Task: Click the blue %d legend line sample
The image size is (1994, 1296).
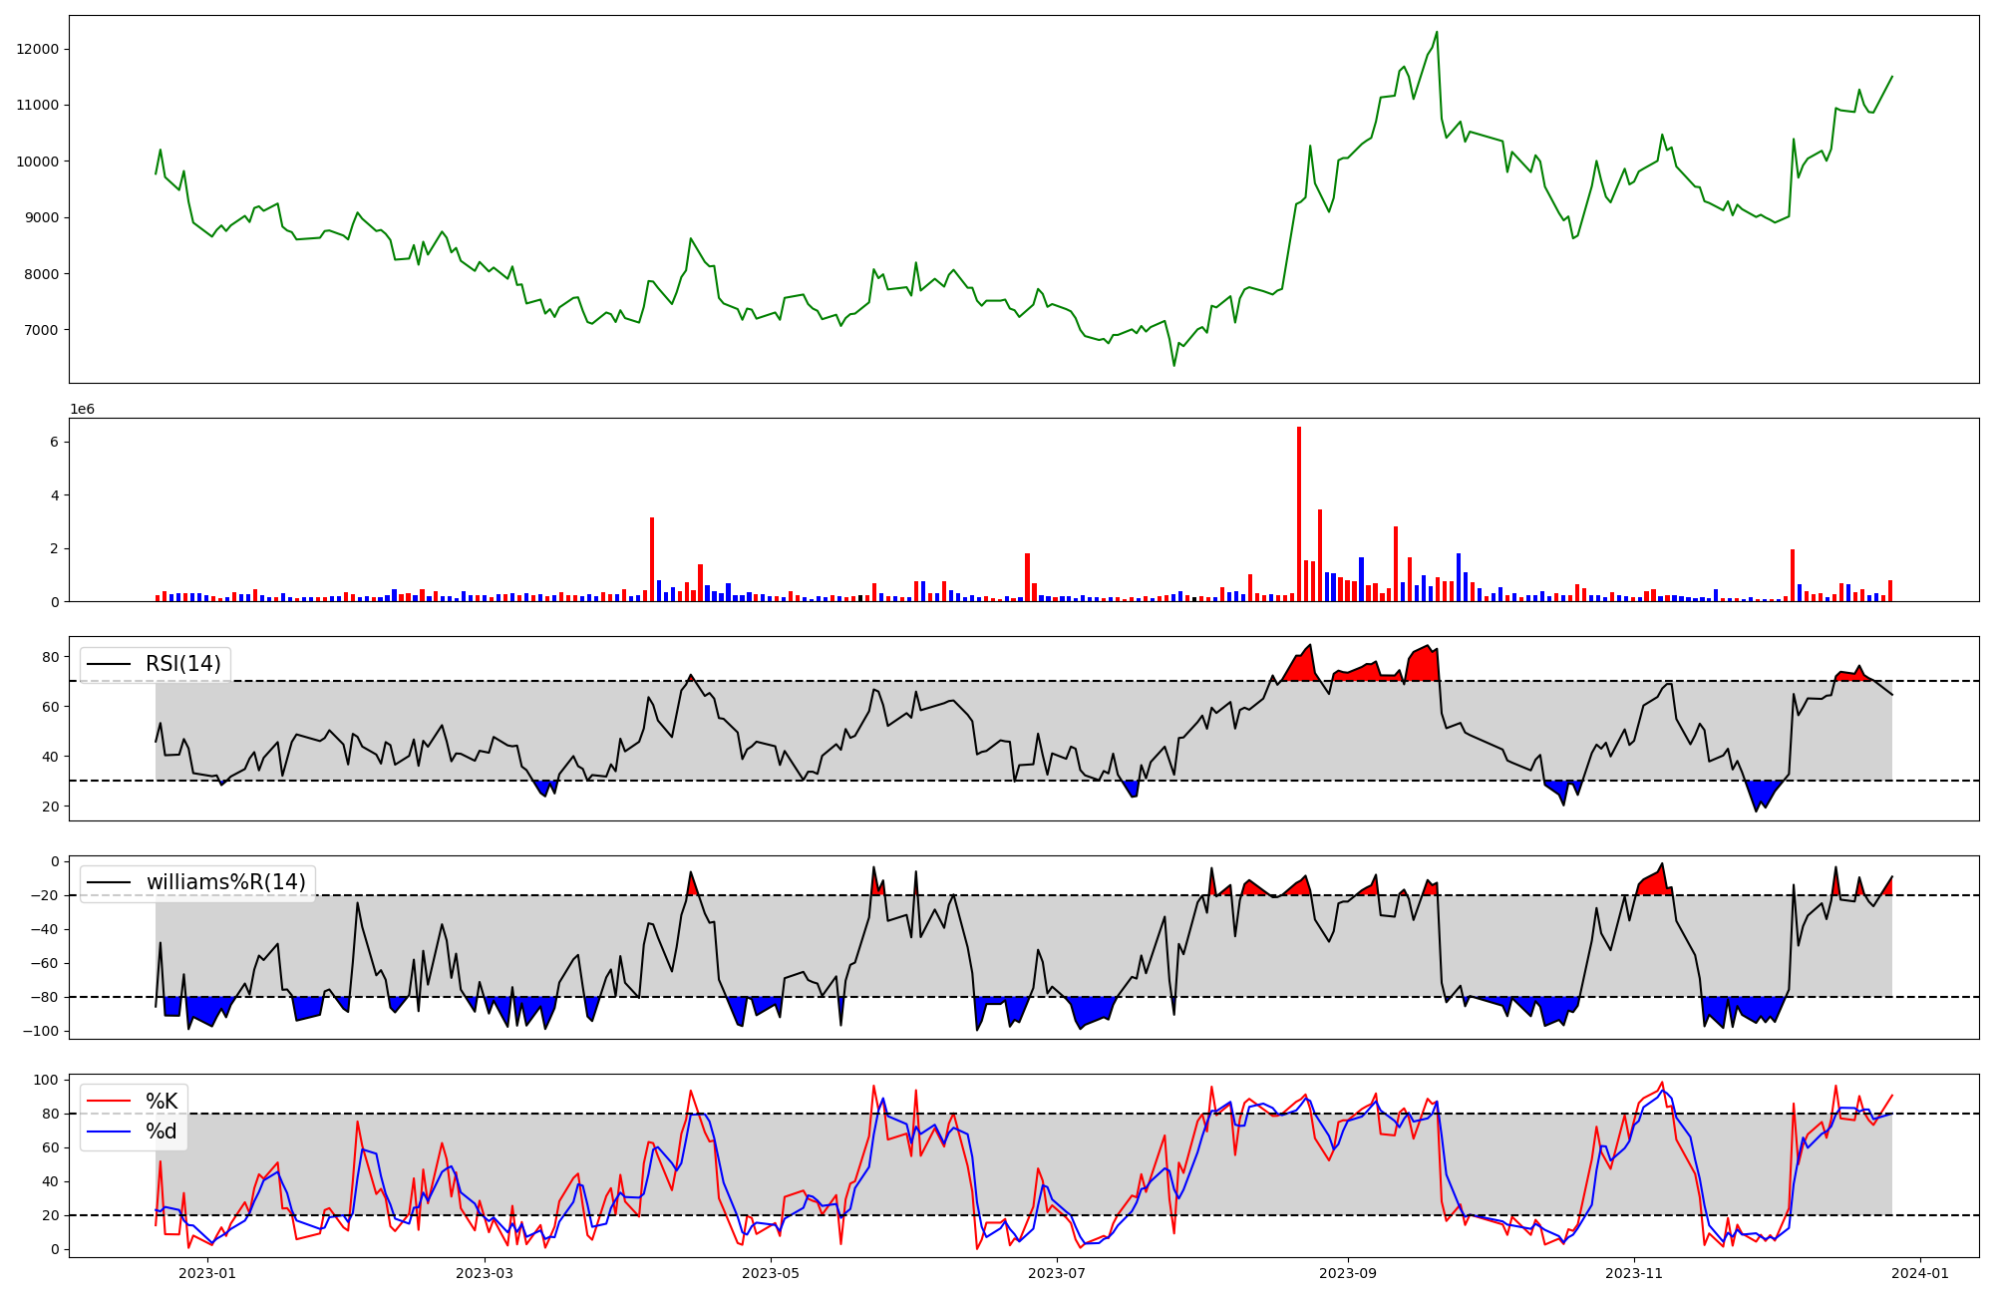Action: [x=109, y=1132]
